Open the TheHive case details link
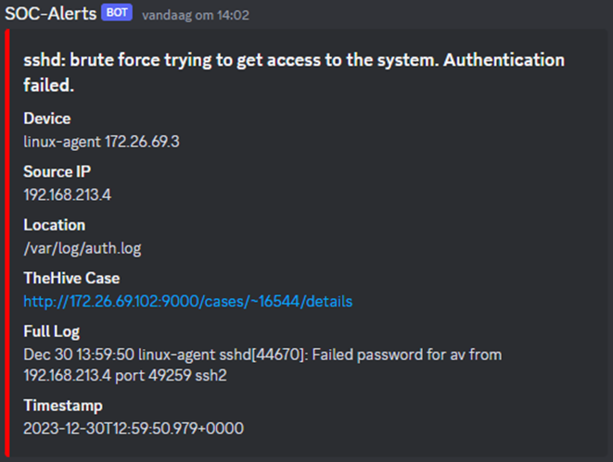Viewport: 613px width, 462px height. (187, 301)
